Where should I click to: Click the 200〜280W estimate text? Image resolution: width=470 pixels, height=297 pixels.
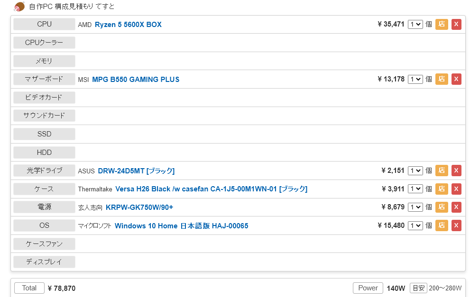click(445, 288)
